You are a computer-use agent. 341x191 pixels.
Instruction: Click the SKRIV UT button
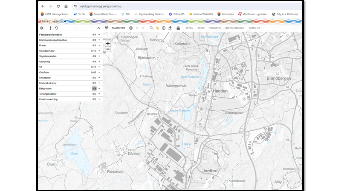pos(255,28)
